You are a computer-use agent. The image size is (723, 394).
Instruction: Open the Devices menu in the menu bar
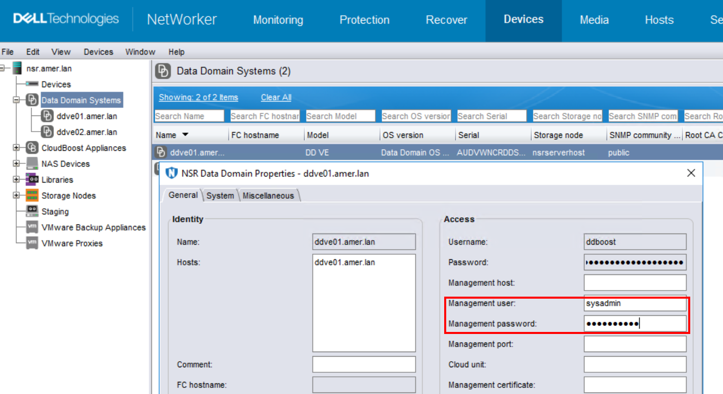click(98, 51)
